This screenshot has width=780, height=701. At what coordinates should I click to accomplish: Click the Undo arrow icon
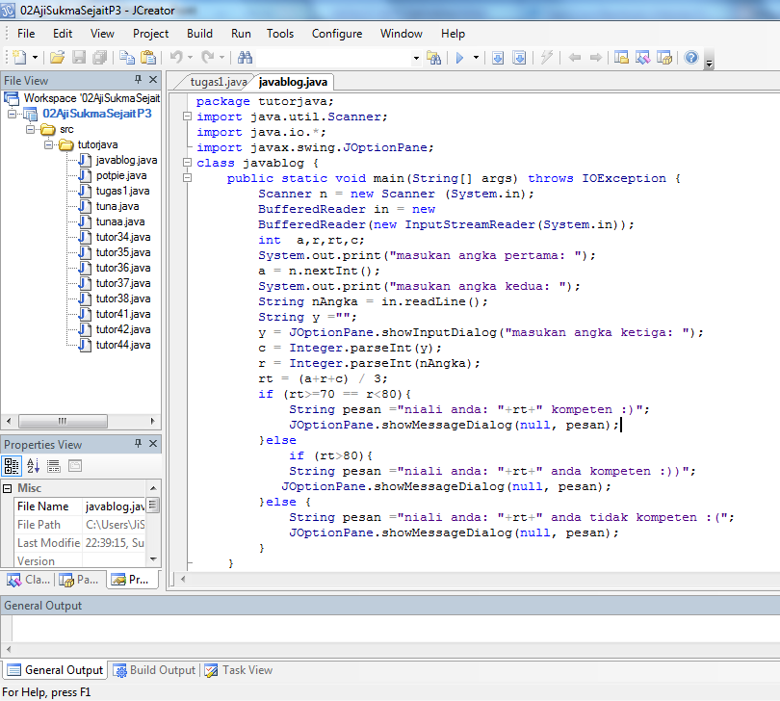point(175,58)
